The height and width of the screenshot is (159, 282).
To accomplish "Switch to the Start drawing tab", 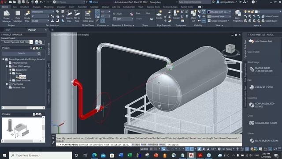I will 8,30.
